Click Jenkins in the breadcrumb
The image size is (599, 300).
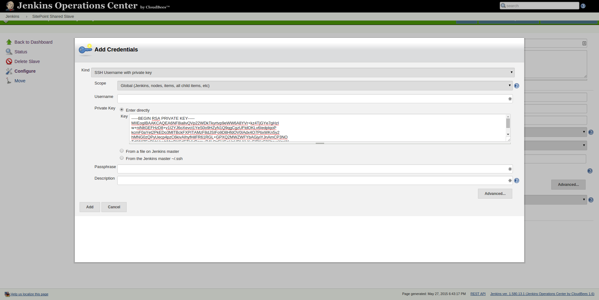[12, 17]
